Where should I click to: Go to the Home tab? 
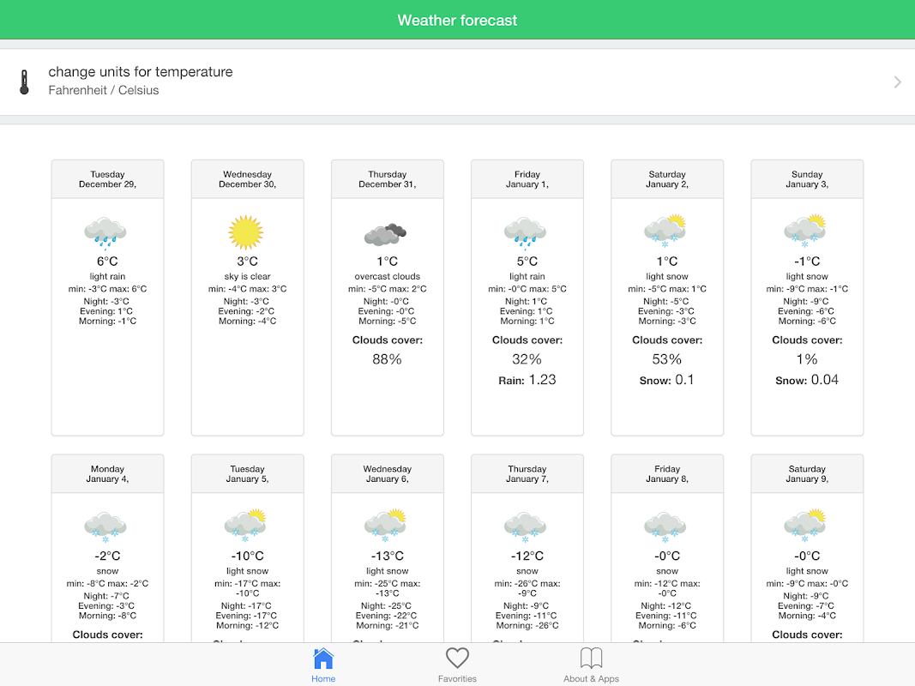323,665
